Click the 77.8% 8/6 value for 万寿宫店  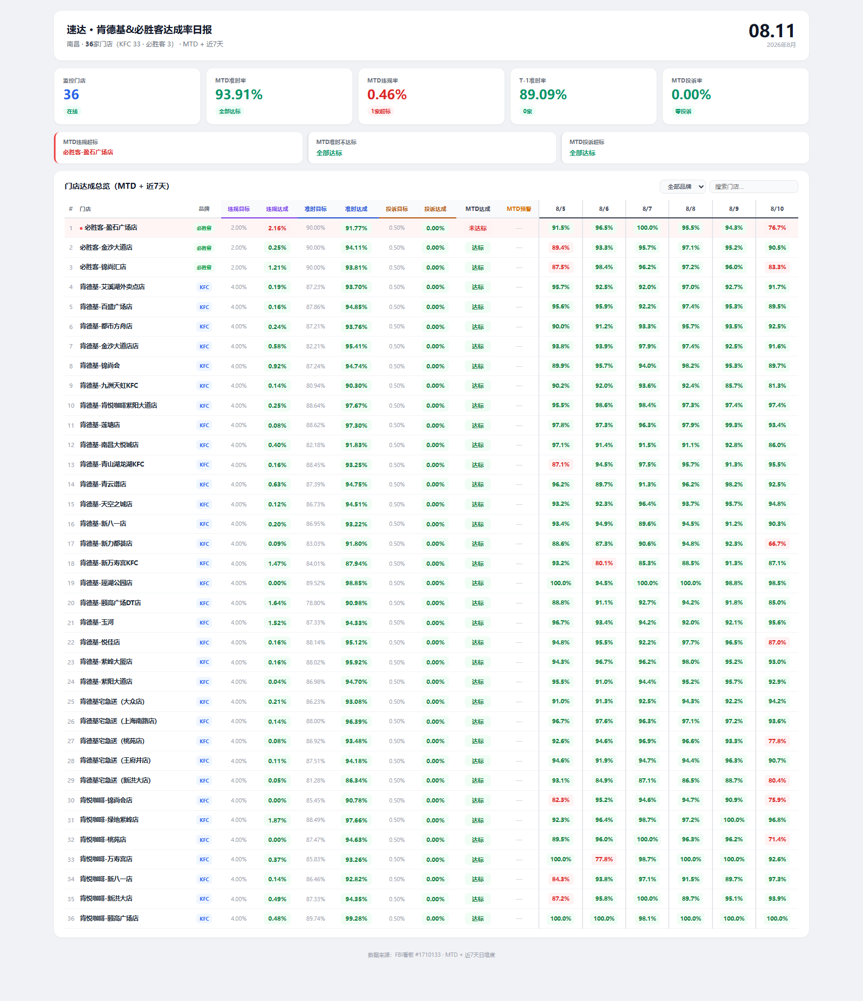[x=604, y=860]
